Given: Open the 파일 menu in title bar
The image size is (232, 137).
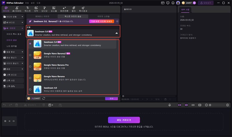Looking at the screenshot, I should 27,3.
